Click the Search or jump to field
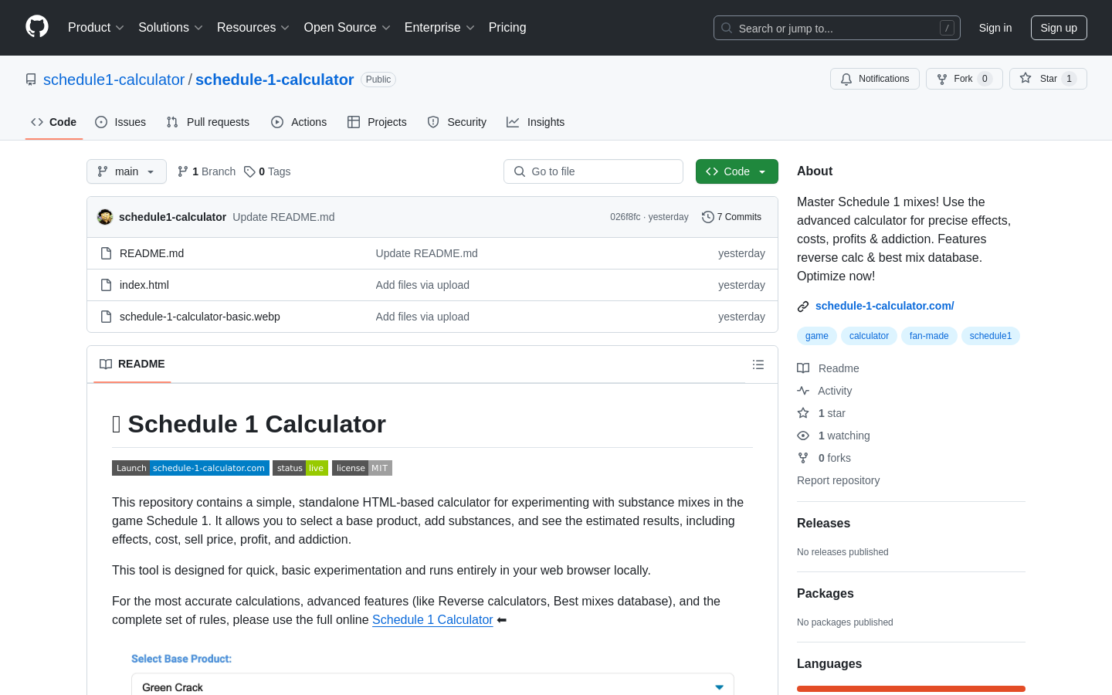1112x695 pixels. 837,28
